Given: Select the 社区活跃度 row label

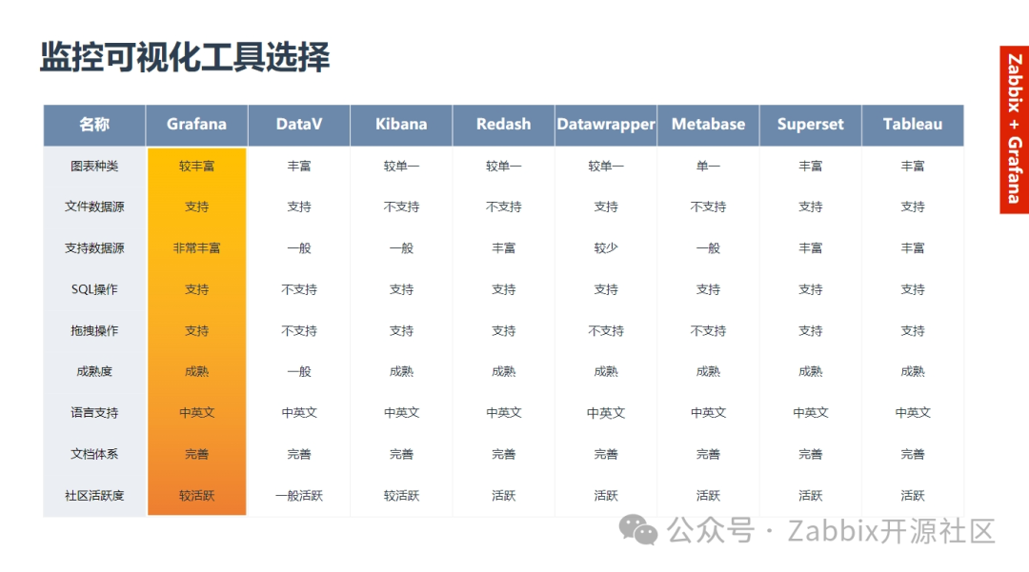Looking at the screenshot, I should [x=94, y=495].
